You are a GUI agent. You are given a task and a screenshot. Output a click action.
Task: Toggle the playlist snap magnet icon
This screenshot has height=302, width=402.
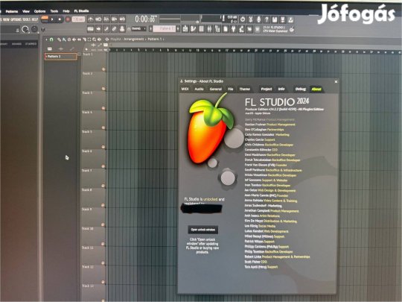(51, 40)
